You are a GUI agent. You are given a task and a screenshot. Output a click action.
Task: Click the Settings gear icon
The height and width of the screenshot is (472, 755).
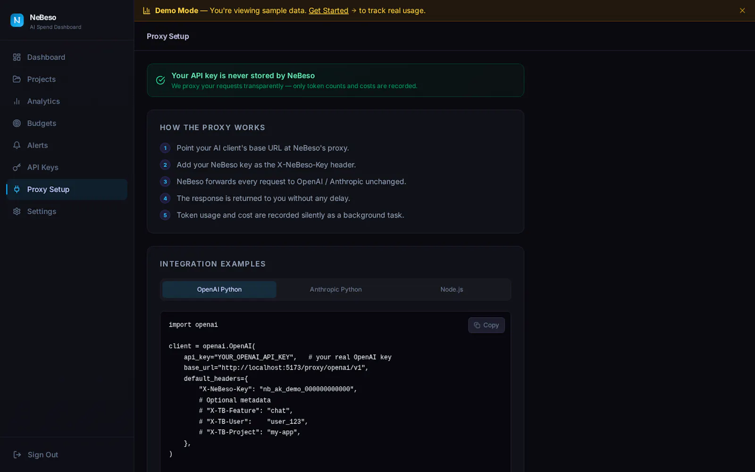pos(17,211)
